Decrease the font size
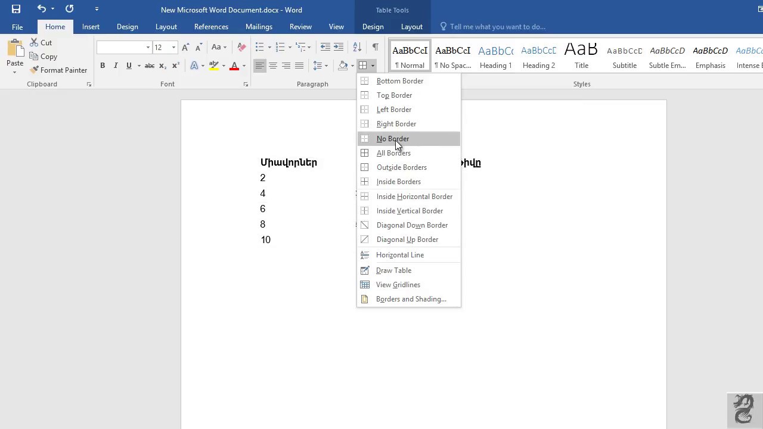 click(x=199, y=47)
